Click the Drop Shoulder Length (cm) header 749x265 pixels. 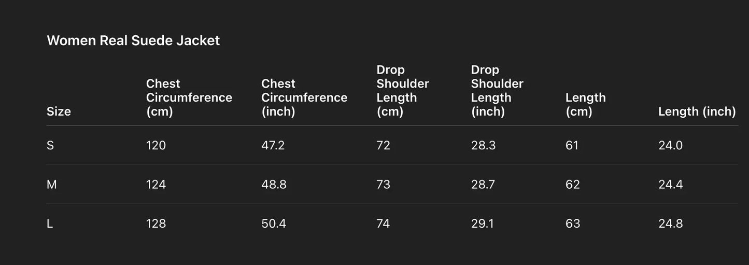pyautogui.click(x=402, y=91)
